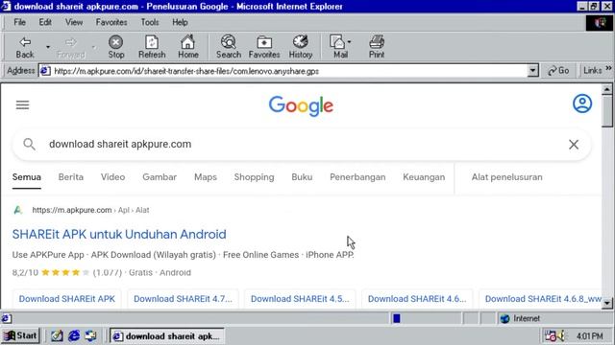Image resolution: width=615 pixels, height=345 pixels.
Task: Switch to the Berita tab
Action: point(70,177)
